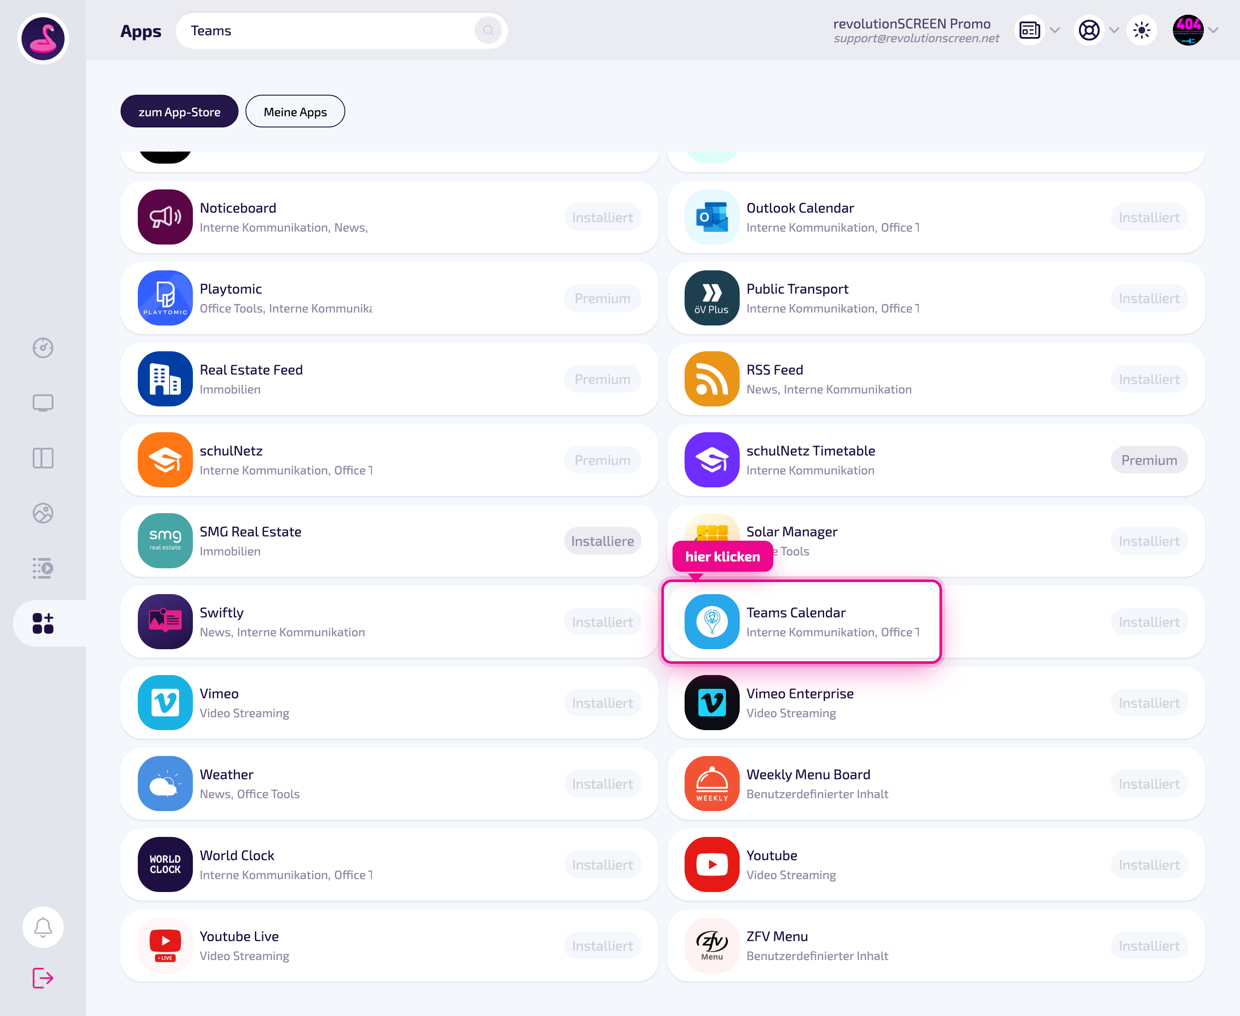Open the Weather app icon
The height and width of the screenshot is (1016, 1240).
click(x=165, y=783)
